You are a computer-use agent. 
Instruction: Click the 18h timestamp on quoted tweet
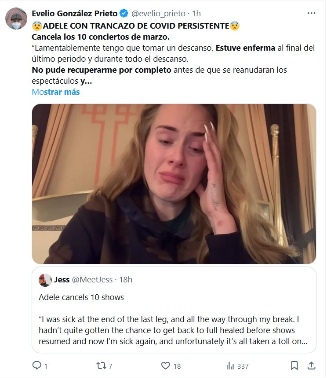click(126, 280)
